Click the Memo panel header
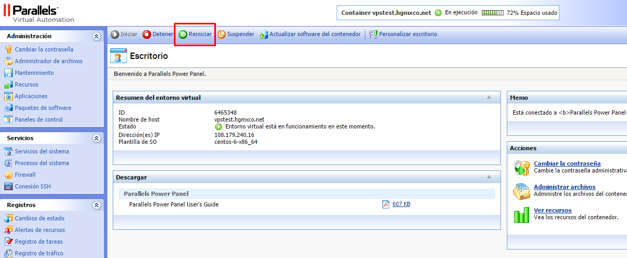627x258 pixels. pos(568,98)
